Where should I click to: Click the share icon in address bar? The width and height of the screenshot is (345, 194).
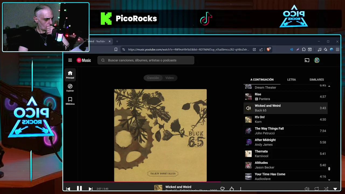261,50
